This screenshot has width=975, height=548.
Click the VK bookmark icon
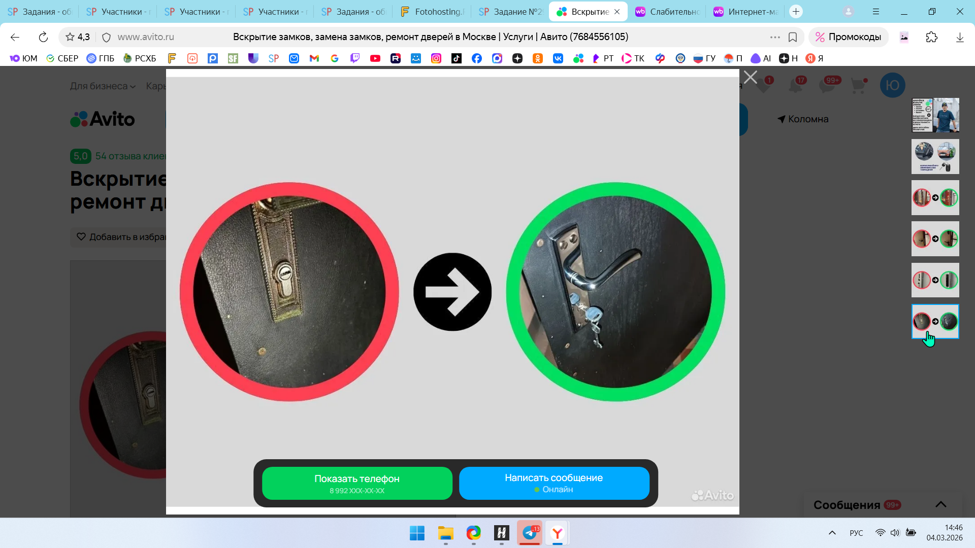click(x=558, y=58)
